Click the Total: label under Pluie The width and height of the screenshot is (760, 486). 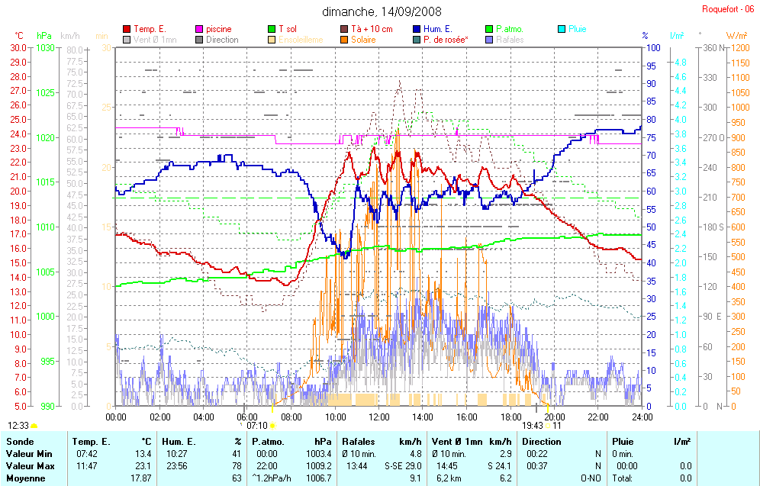(622, 478)
